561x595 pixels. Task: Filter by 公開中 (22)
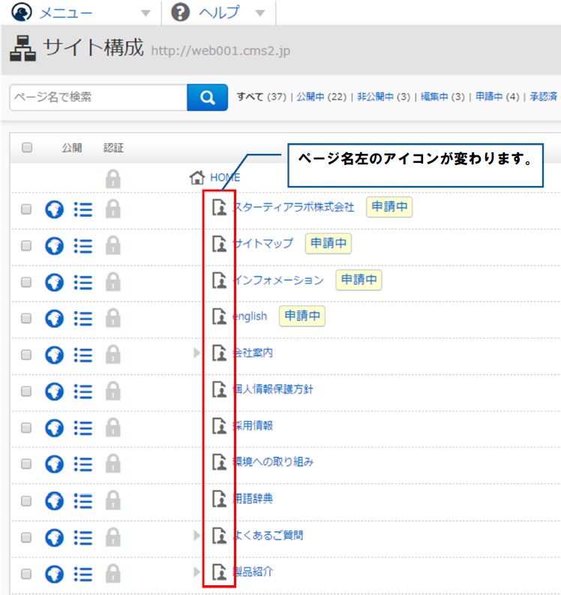pos(321,97)
